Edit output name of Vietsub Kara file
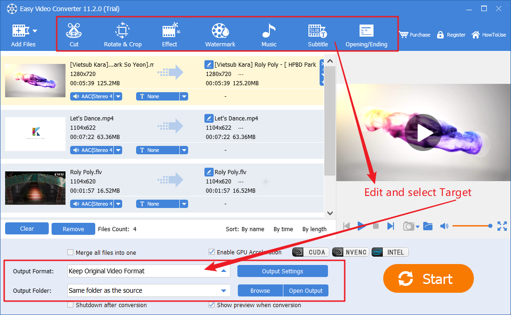This screenshot has height=315, width=511. pyautogui.click(x=209, y=64)
